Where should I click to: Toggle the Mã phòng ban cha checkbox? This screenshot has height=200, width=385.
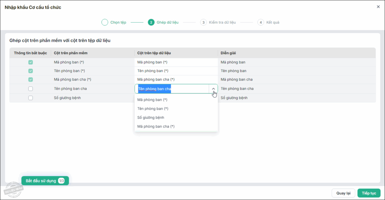click(x=30, y=79)
